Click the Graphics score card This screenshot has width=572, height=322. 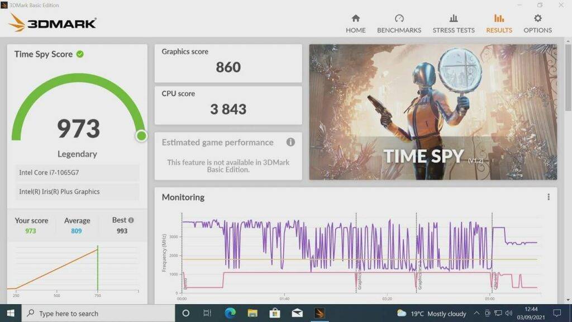[228, 63]
